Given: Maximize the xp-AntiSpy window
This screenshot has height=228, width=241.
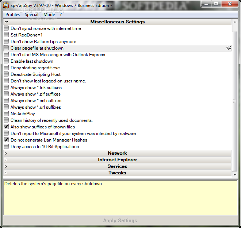Looking at the screenshot, I should click(x=216, y=4).
